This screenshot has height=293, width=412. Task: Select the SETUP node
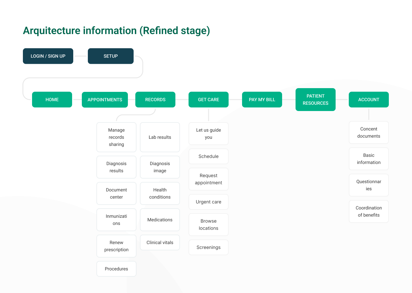coord(111,56)
